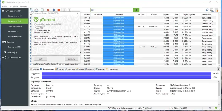Click the status bar of the 1.93 Гб torrent

pos(118,18)
